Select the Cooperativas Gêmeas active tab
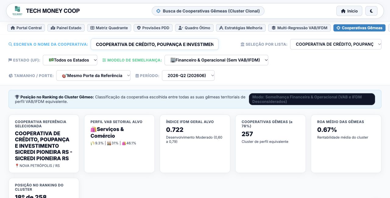Viewport: 390px width, 198px height. (359, 28)
